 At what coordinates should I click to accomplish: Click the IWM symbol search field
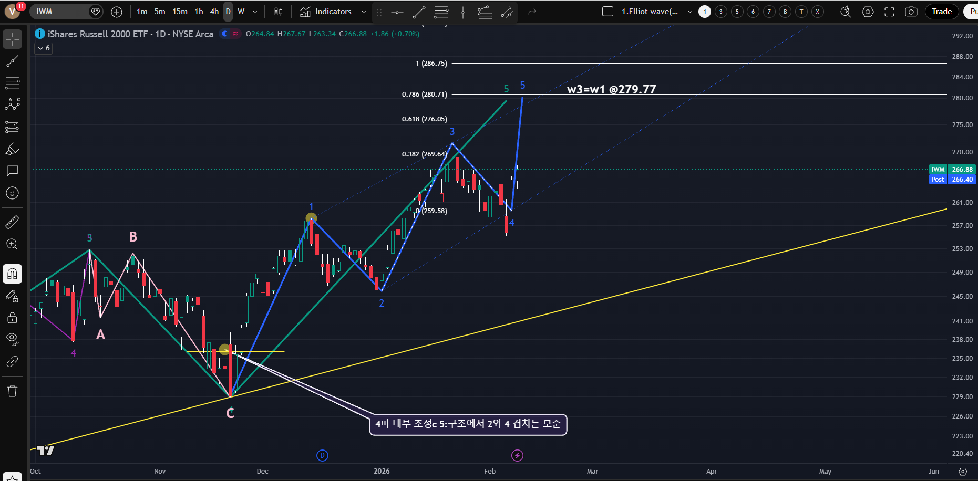coord(60,12)
